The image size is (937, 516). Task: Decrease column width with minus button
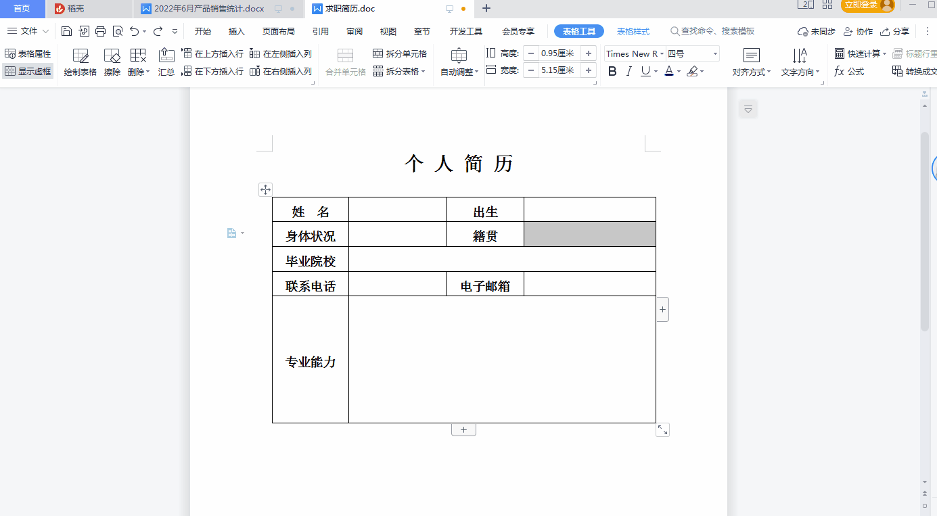tap(531, 70)
